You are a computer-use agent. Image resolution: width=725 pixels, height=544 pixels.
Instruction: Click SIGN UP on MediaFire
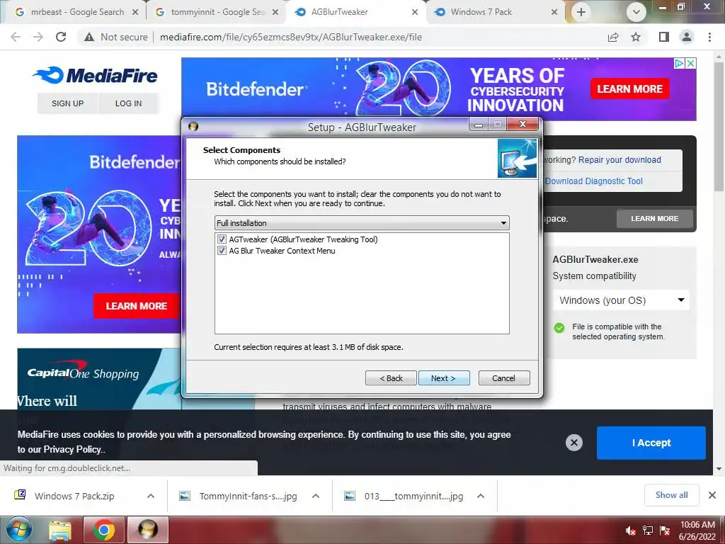click(x=67, y=103)
